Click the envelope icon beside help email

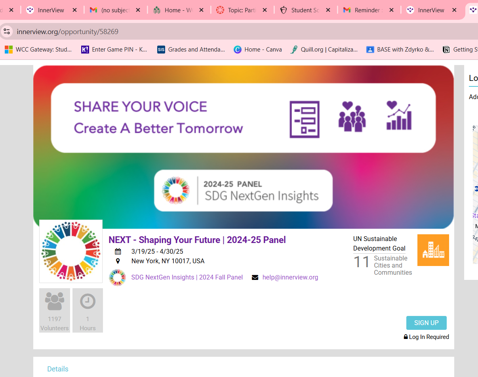pos(255,277)
